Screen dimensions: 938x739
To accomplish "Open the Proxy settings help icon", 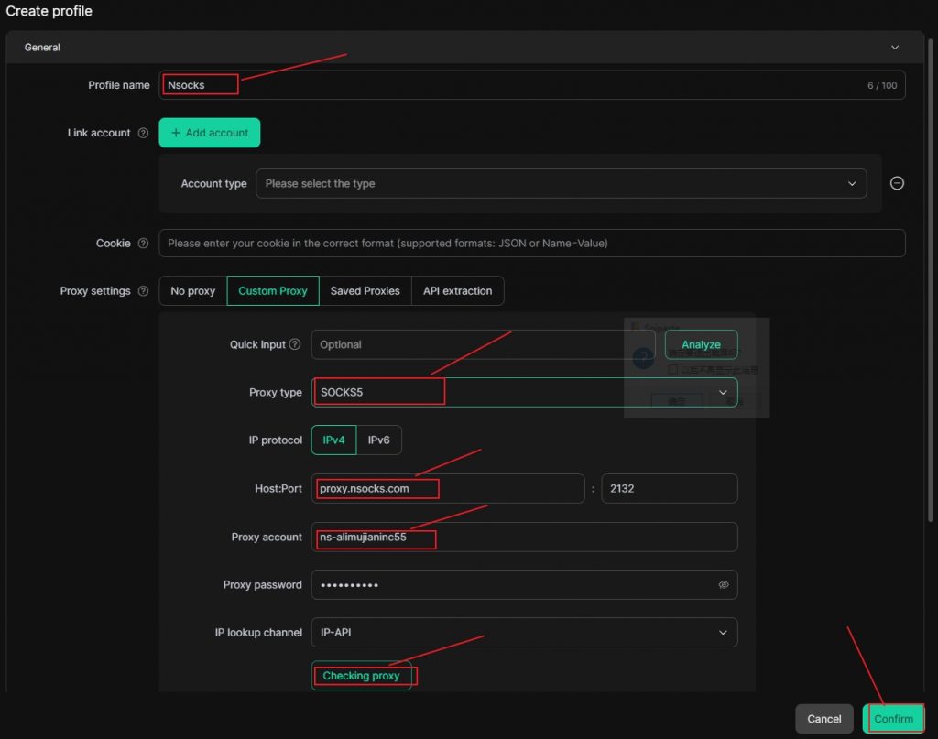I will [144, 290].
